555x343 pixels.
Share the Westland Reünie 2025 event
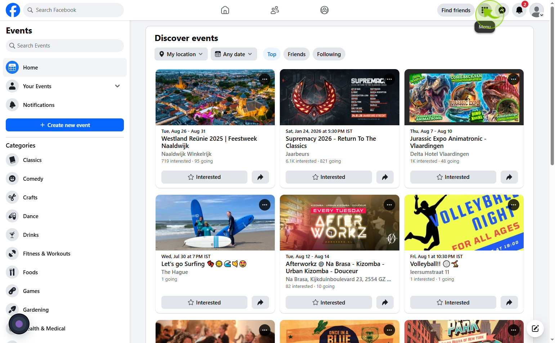click(x=260, y=177)
